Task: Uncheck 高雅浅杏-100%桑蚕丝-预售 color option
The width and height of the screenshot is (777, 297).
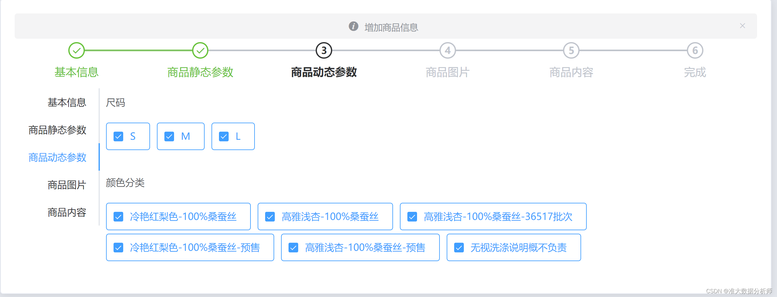Action: pyautogui.click(x=294, y=247)
